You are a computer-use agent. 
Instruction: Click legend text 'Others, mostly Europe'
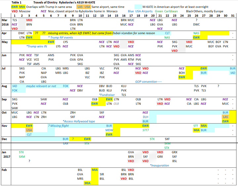[x=209, y=11]
